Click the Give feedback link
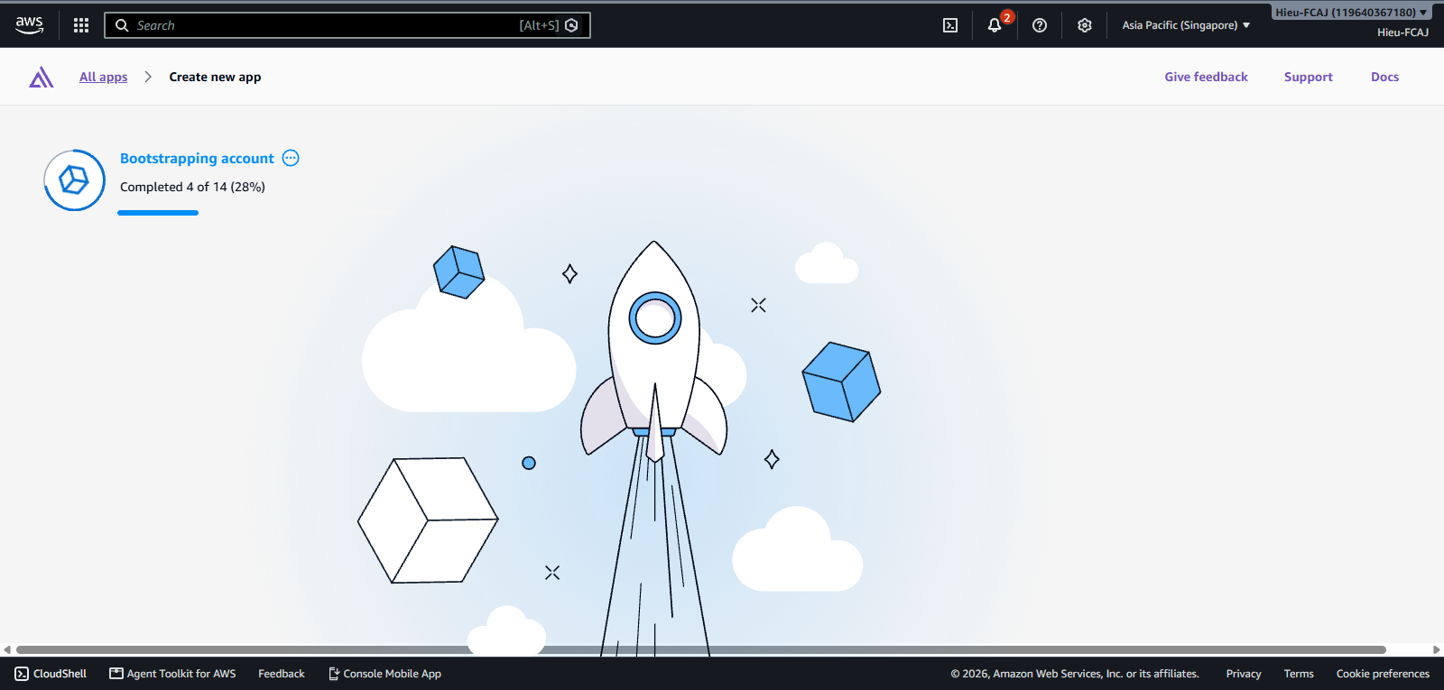The image size is (1444, 690). (1206, 77)
